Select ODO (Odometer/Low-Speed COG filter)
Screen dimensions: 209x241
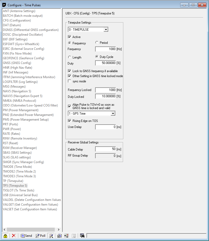(x=30, y=105)
